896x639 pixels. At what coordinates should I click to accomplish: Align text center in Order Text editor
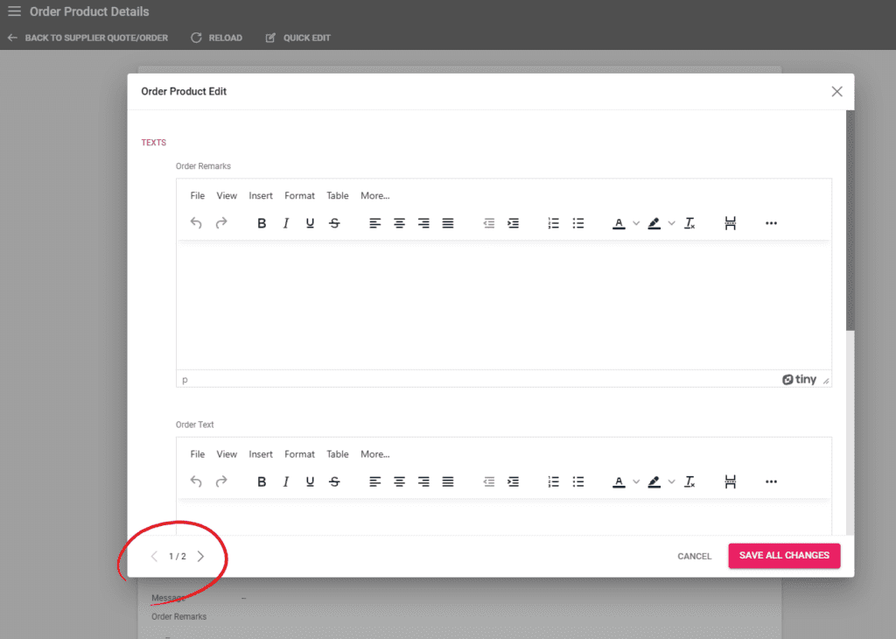click(x=399, y=481)
